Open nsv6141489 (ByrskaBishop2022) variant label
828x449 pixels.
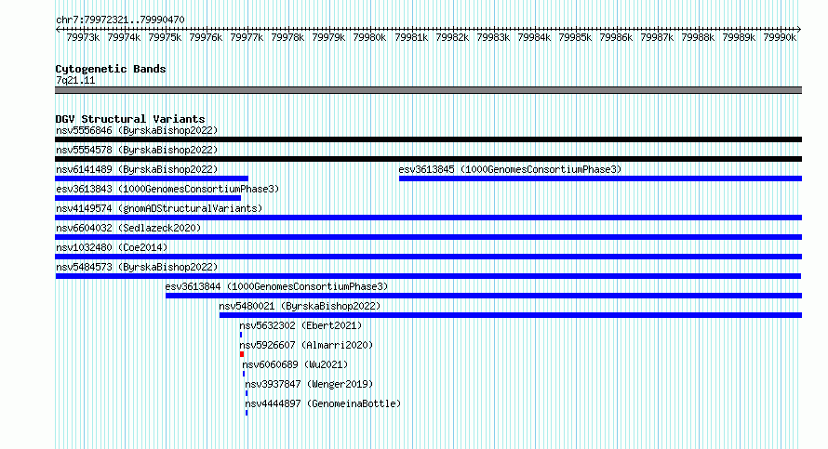pyautogui.click(x=137, y=169)
